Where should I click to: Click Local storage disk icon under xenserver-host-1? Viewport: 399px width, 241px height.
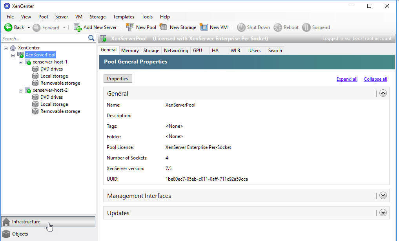point(35,76)
